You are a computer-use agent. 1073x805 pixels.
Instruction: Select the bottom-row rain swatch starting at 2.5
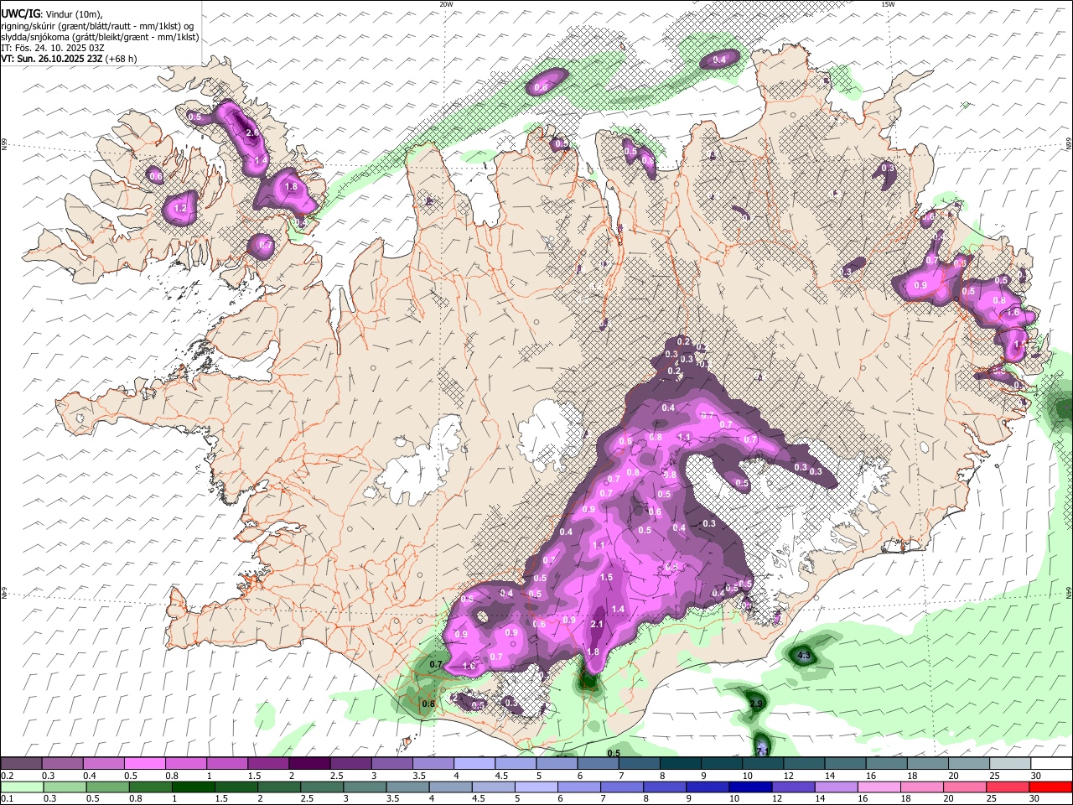tap(322, 787)
